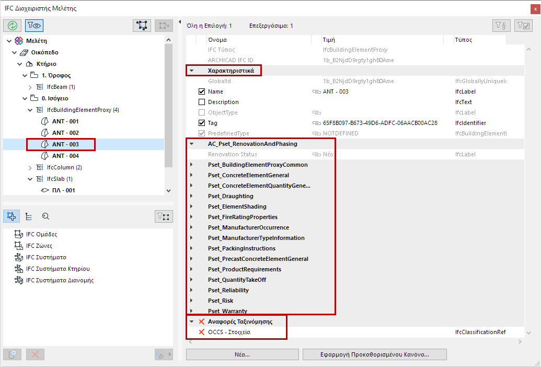Click the link icon next to Tag value
The width and height of the screenshot is (541, 367).
[317, 123]
